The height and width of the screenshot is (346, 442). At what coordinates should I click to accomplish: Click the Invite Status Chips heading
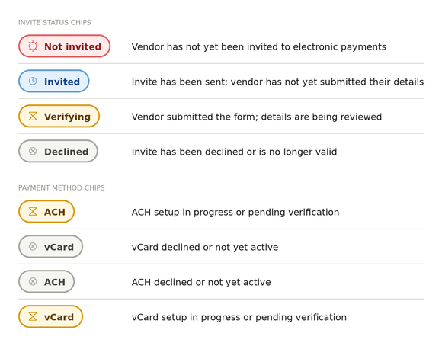(x=55, y=23)
